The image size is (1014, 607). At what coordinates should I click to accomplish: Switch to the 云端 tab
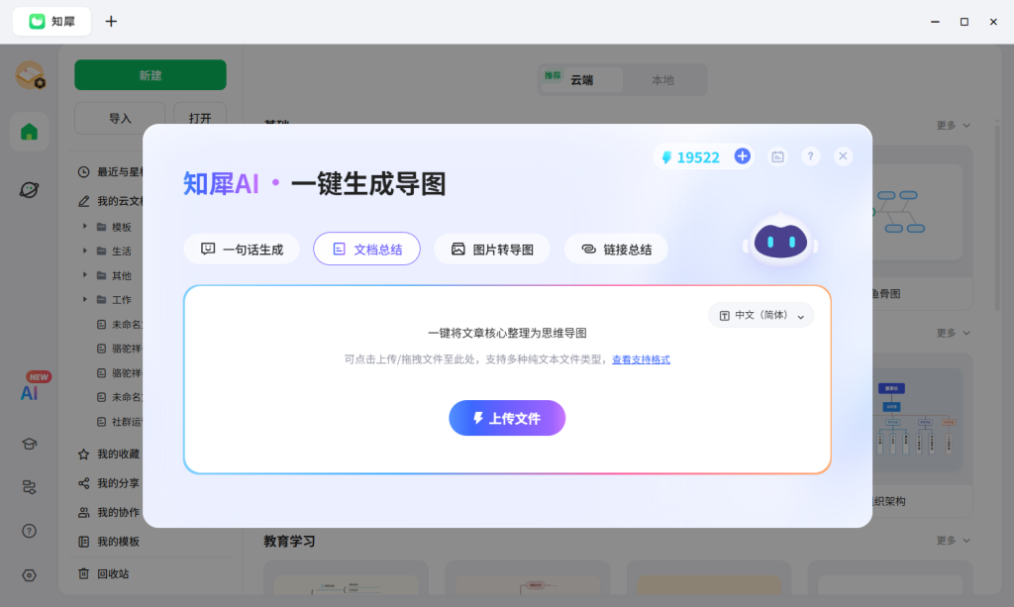click(581, 80)
